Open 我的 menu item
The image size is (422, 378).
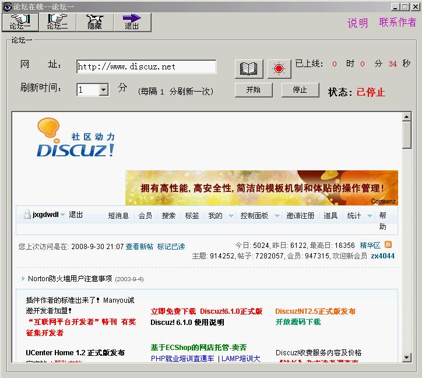coord(215,215)
